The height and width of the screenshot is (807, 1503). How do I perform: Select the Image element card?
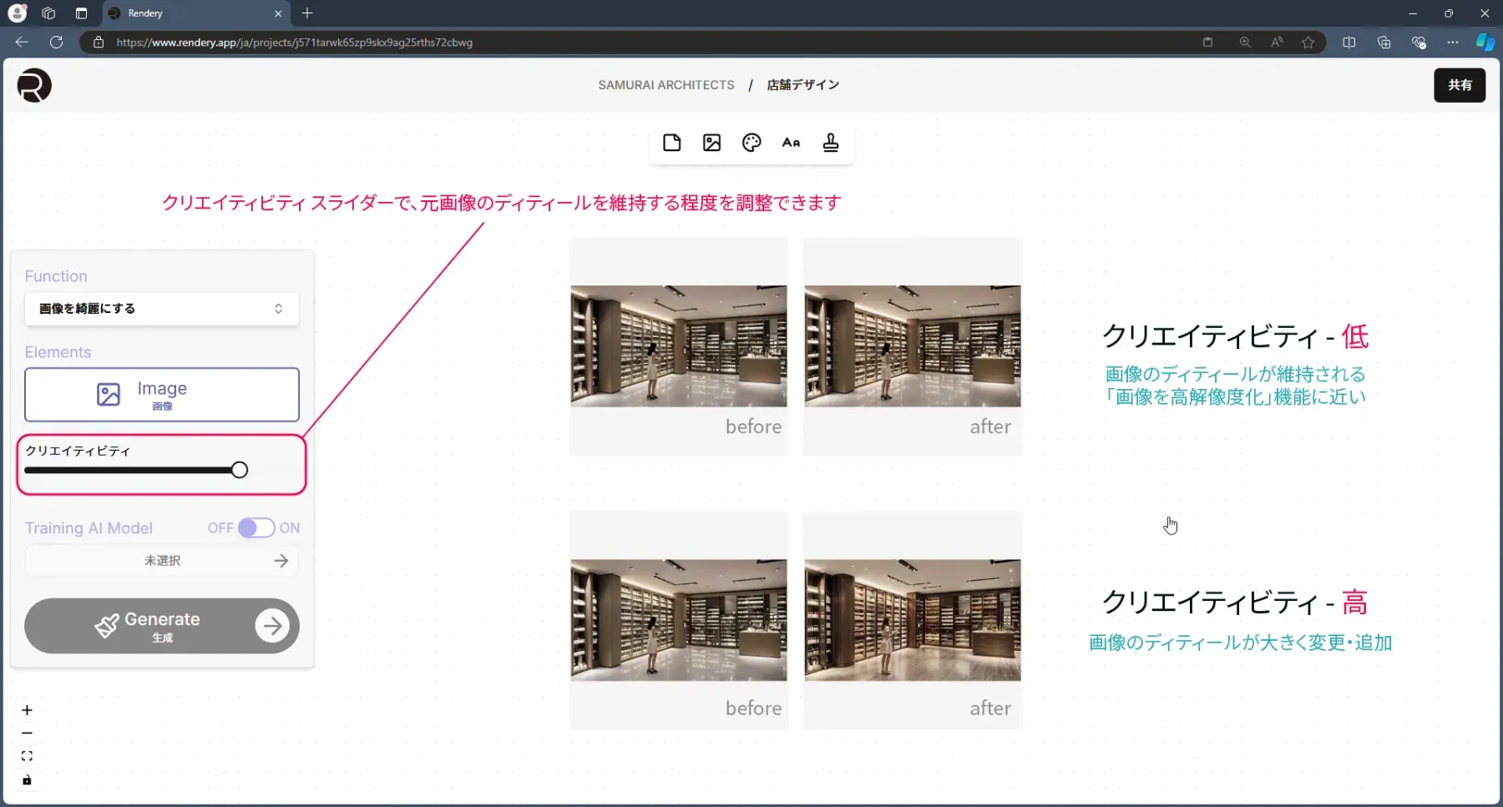(x=161, y=394)
